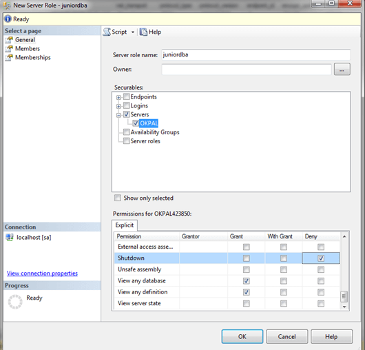Open the General page
365x350 pixels.
25,40
